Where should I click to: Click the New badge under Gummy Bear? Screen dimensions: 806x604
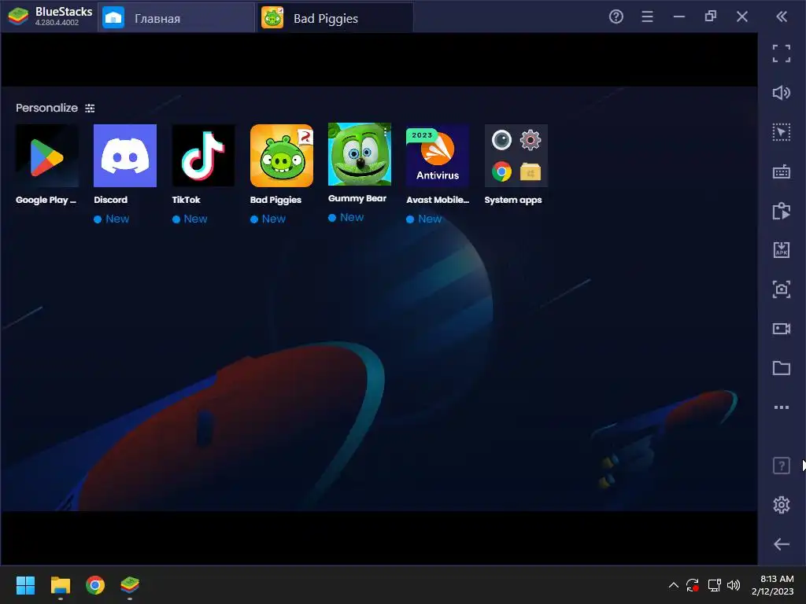coord(346,217)
